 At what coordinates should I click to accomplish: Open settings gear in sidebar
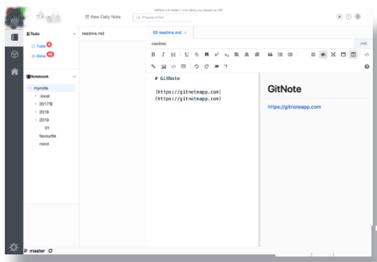14,247
